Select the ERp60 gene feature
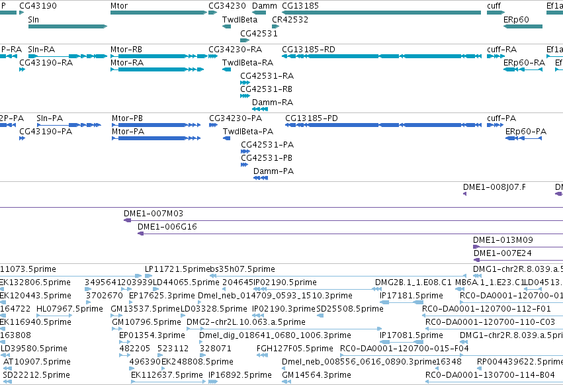563x385 pixels. click(x=523, y=26)
